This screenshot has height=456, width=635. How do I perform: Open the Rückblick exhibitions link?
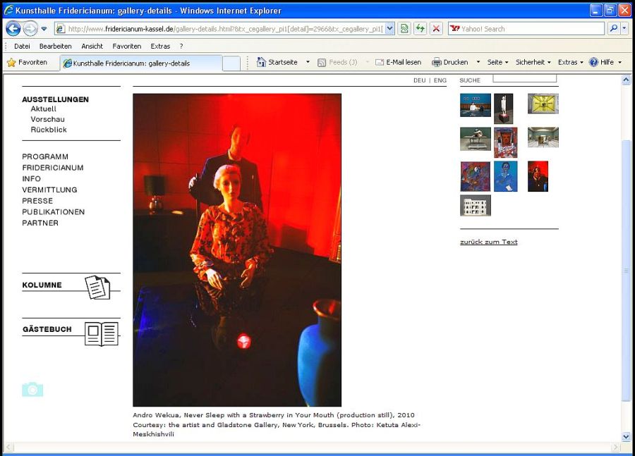point(49,130)
